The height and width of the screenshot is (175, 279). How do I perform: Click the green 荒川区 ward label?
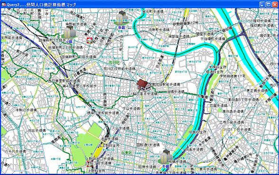pyautogui.click(x=114, y=63)
